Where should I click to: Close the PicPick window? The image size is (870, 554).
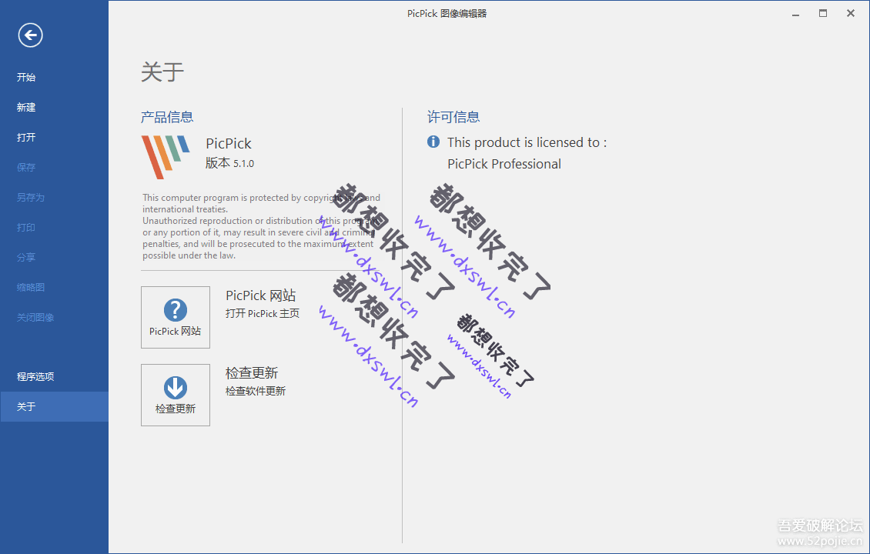point(851,13)
